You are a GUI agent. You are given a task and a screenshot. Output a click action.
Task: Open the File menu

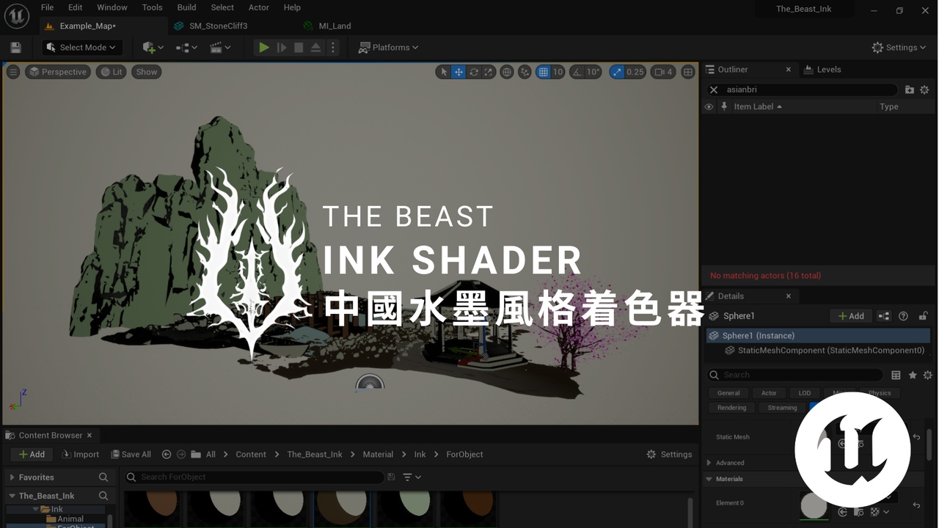point(47,7)
